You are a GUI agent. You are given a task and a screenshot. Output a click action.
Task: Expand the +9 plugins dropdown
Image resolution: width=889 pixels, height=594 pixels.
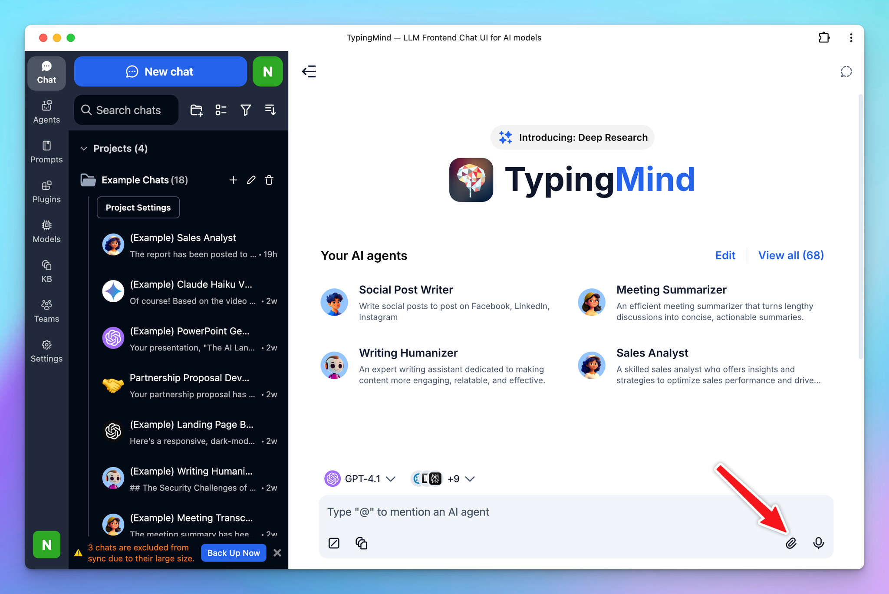[444, 479]
